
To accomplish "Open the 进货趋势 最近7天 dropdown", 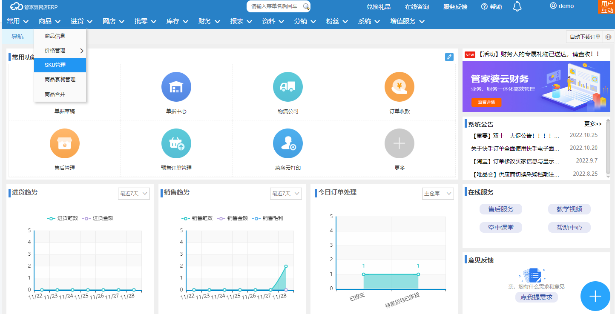I will pos(134,194).
